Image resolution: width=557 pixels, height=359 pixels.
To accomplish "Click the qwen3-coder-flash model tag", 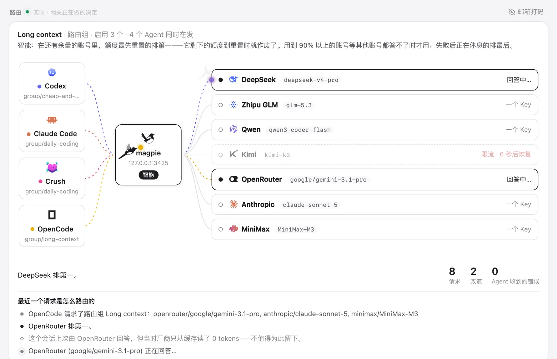I will (x=300, y=130).
